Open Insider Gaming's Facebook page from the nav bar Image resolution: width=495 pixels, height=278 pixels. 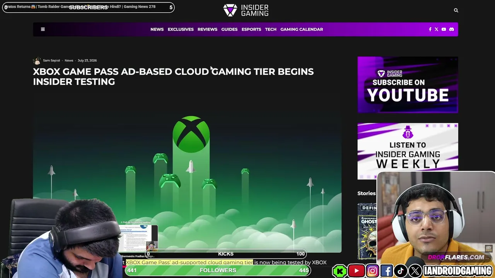tap(430, 29)
